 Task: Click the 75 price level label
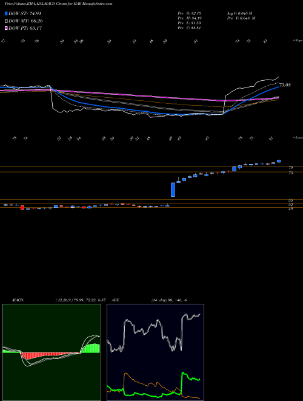[x=290, y=173]
